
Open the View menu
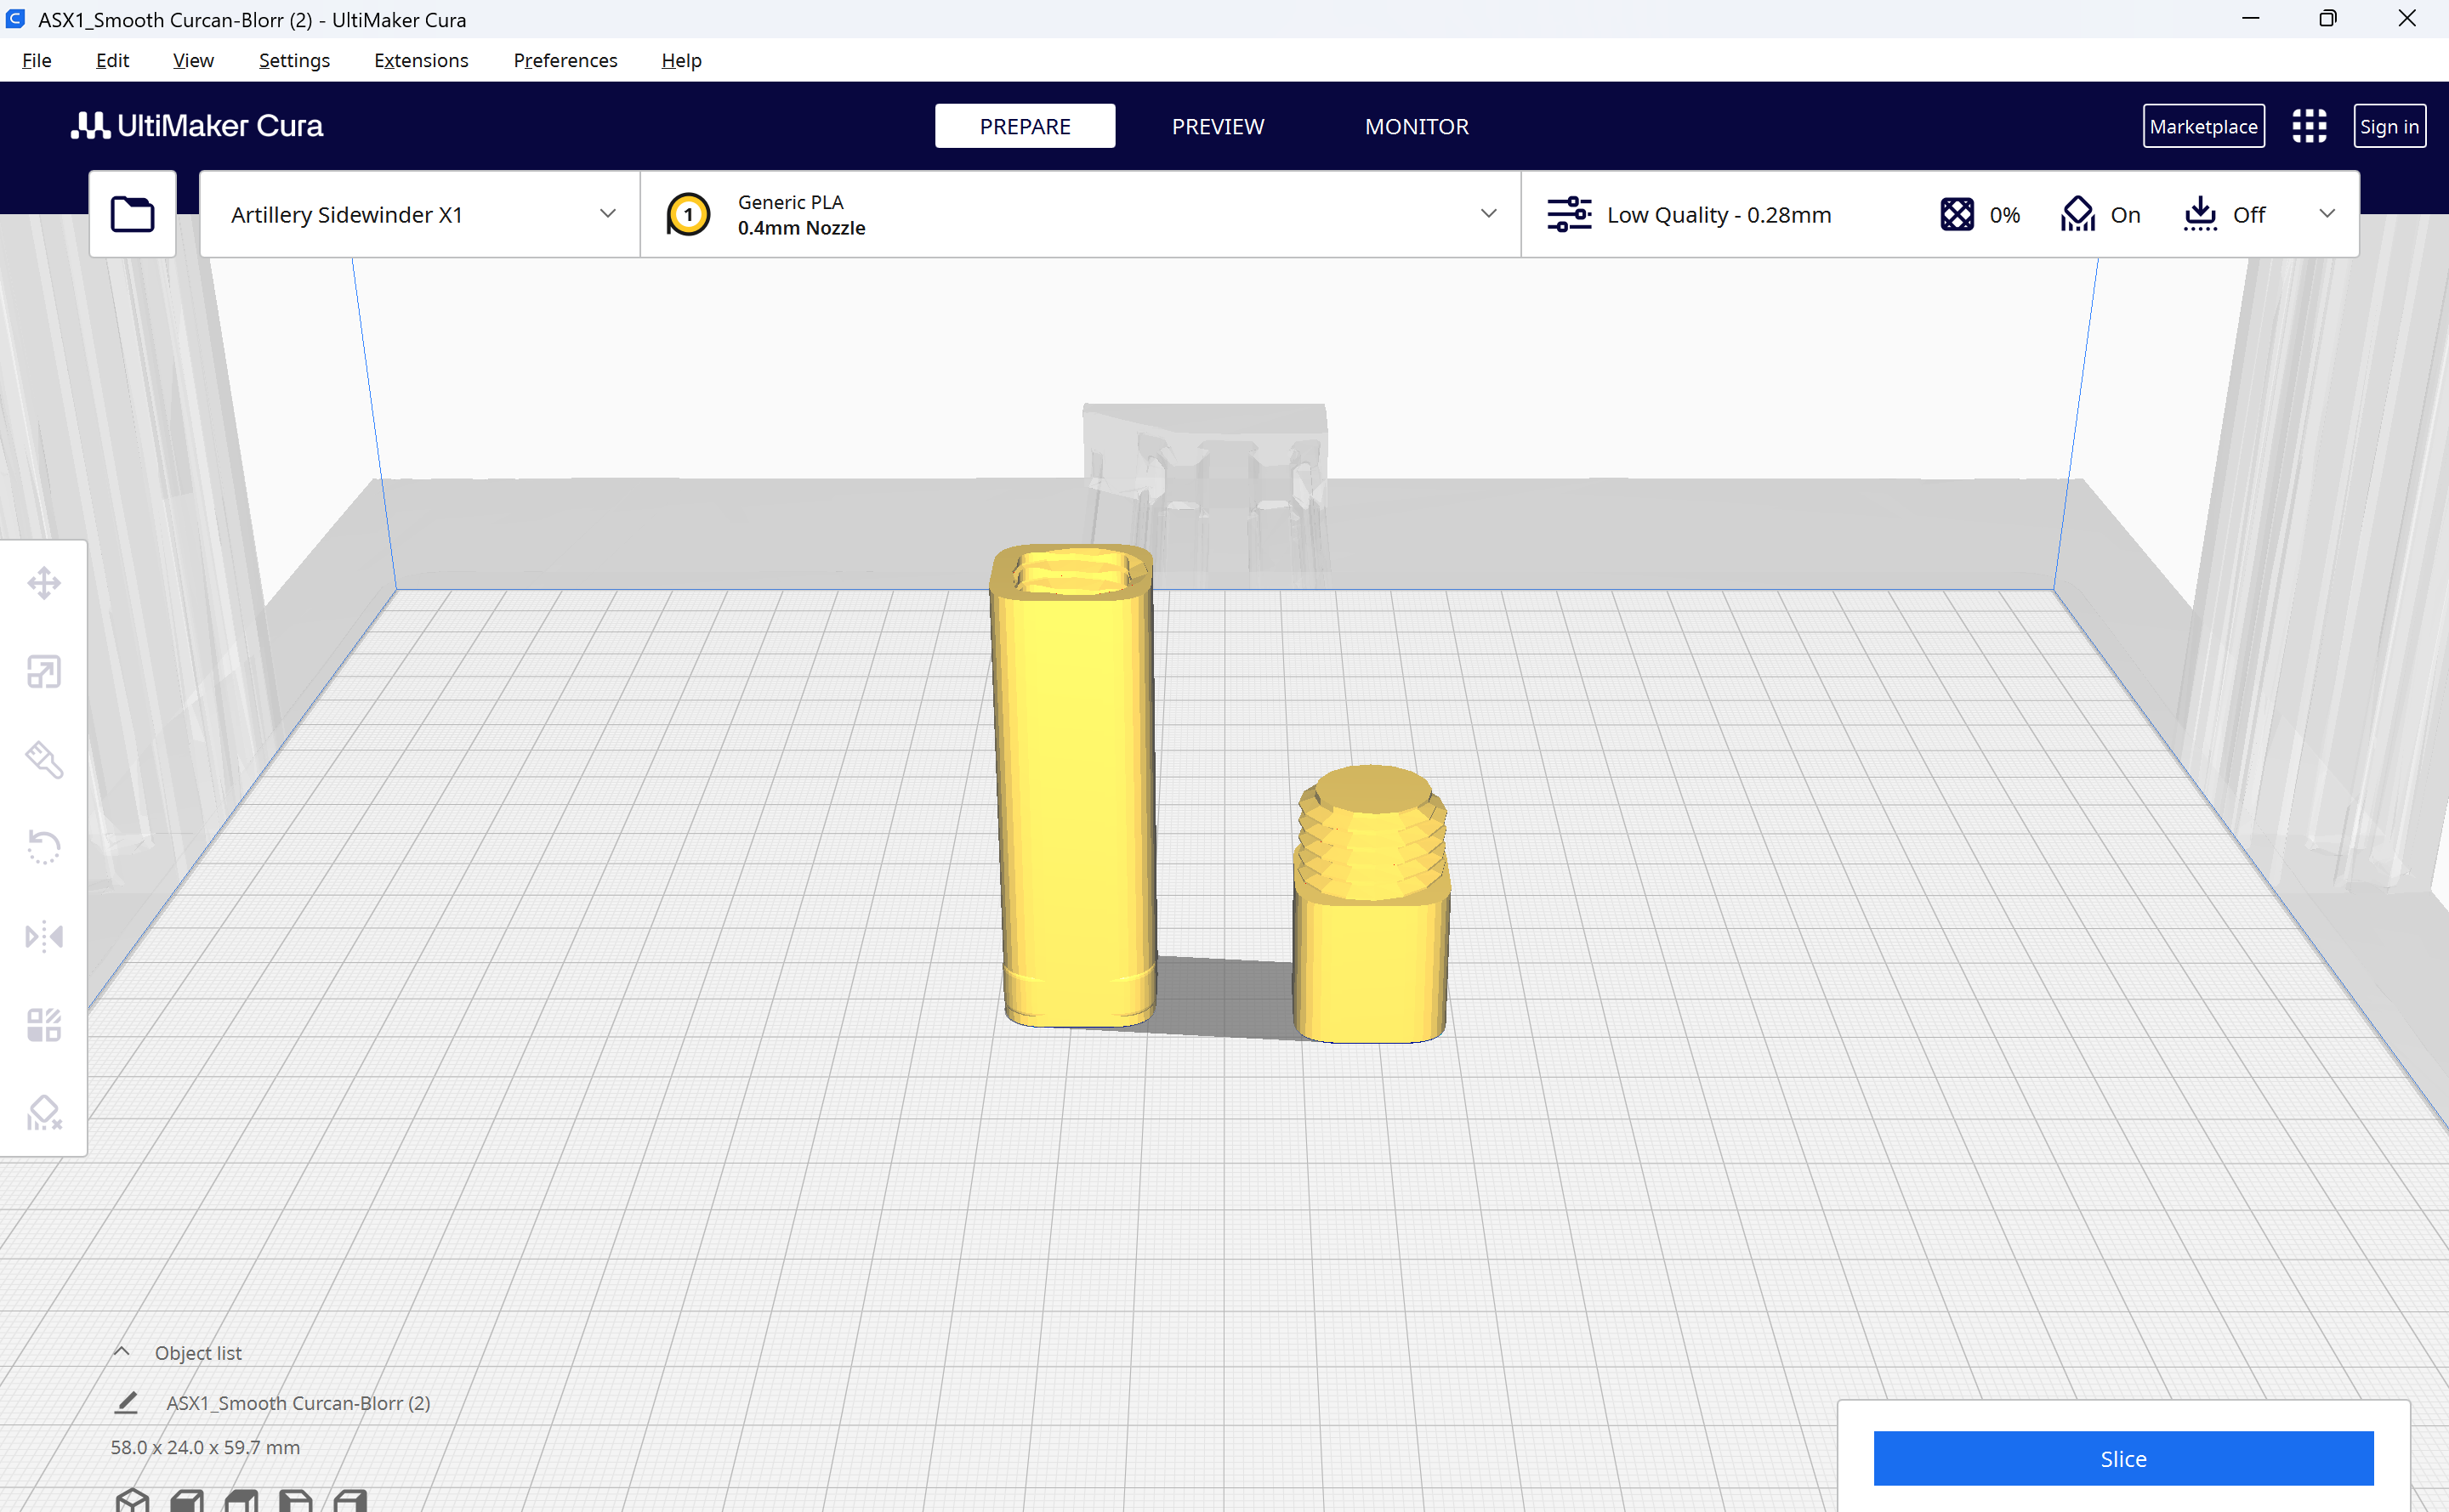[x=193, y=60]
